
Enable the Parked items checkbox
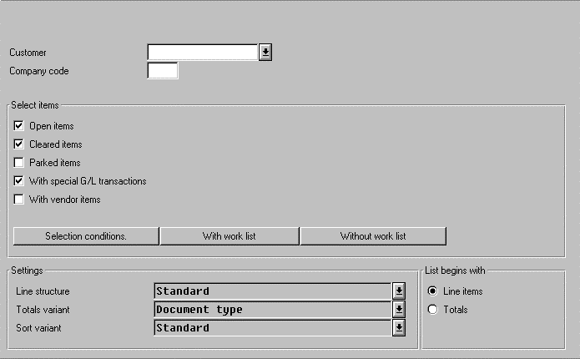[19, 163]
